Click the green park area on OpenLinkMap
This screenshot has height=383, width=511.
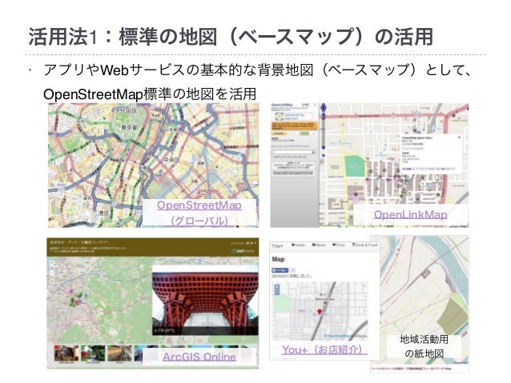point(355,166)
